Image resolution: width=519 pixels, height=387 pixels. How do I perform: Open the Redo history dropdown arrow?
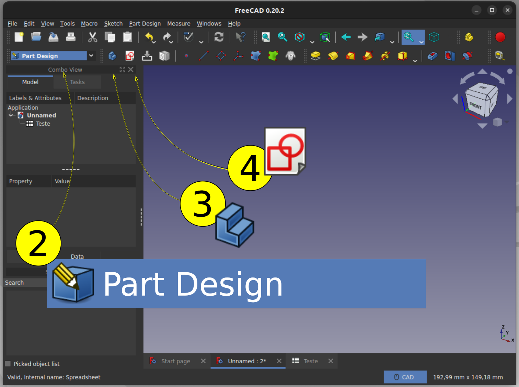171,42
